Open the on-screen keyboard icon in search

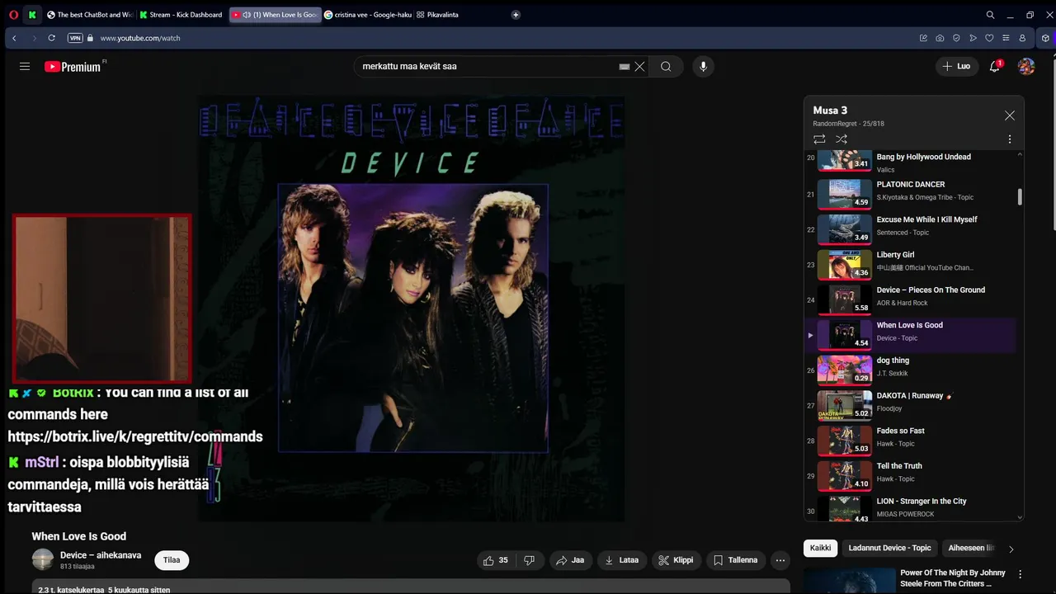[625, 67]
